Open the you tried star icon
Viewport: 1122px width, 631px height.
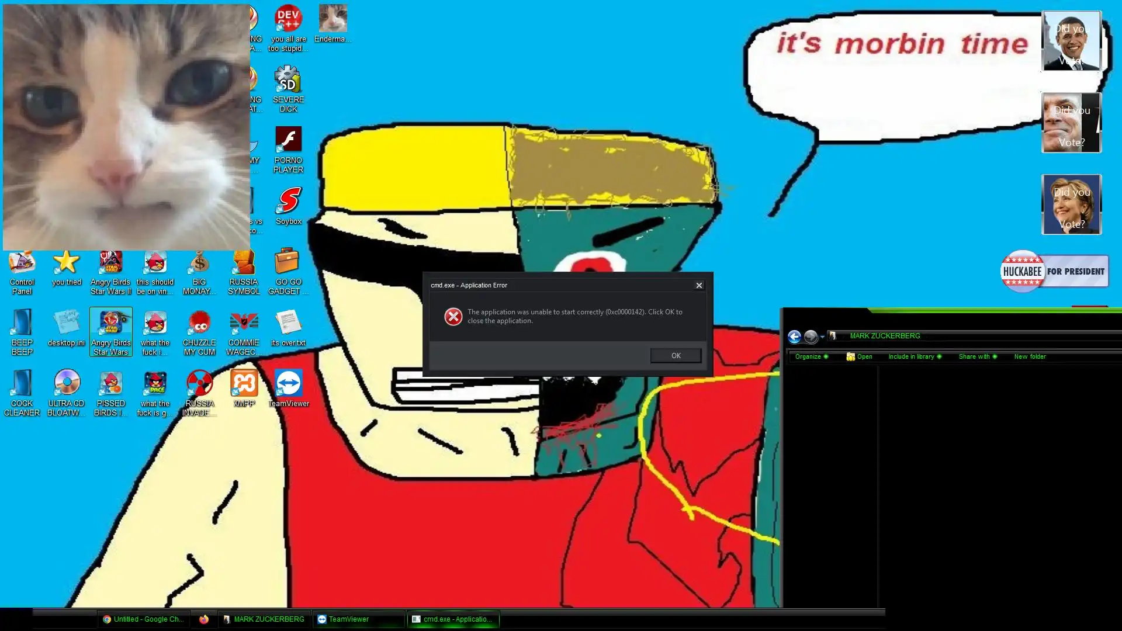[66, 263]
